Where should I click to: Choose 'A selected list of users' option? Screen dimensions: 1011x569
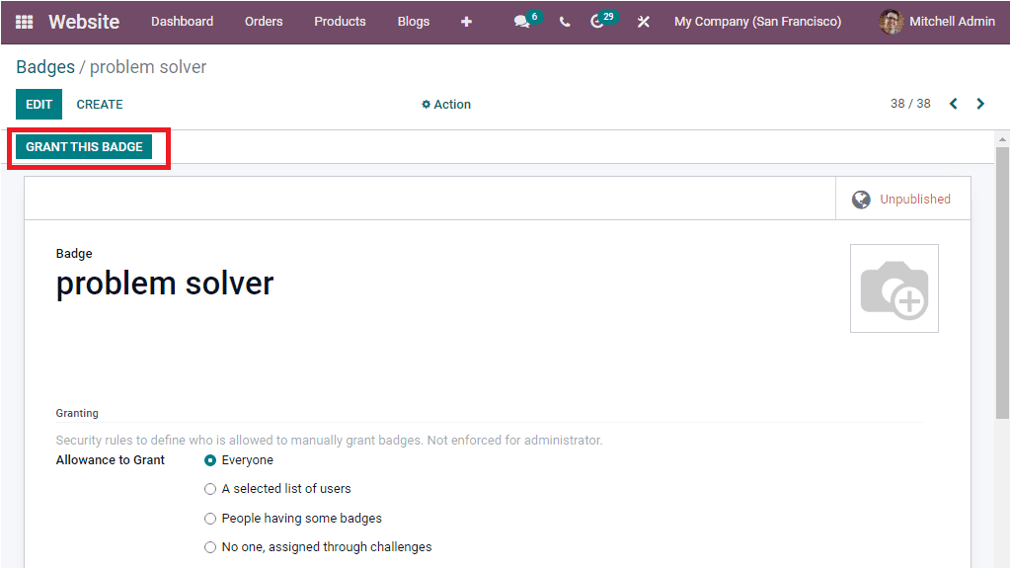209,488
